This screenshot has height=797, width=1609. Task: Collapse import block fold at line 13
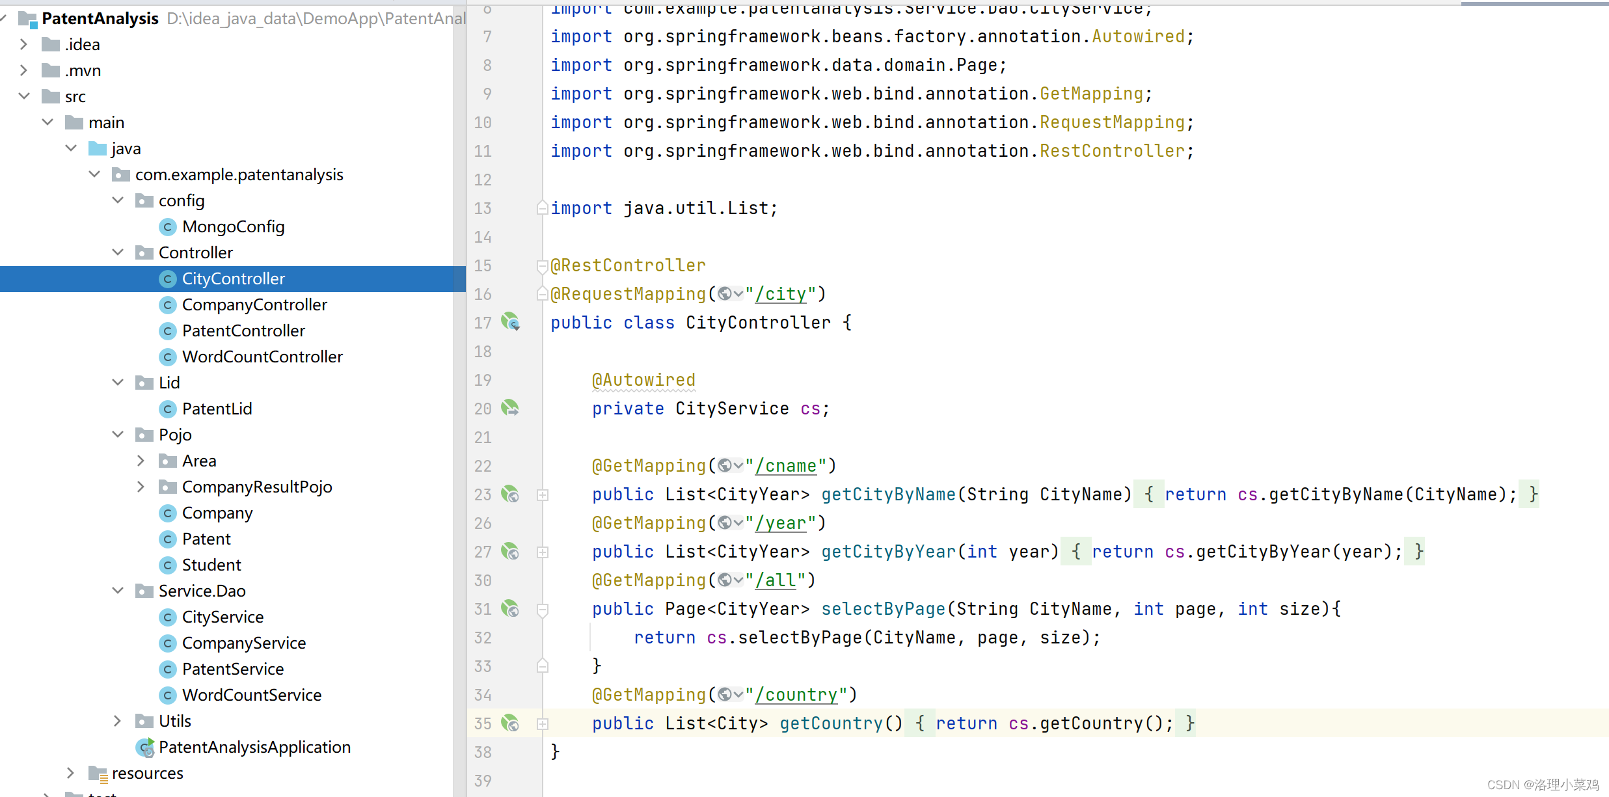point(542,208)
